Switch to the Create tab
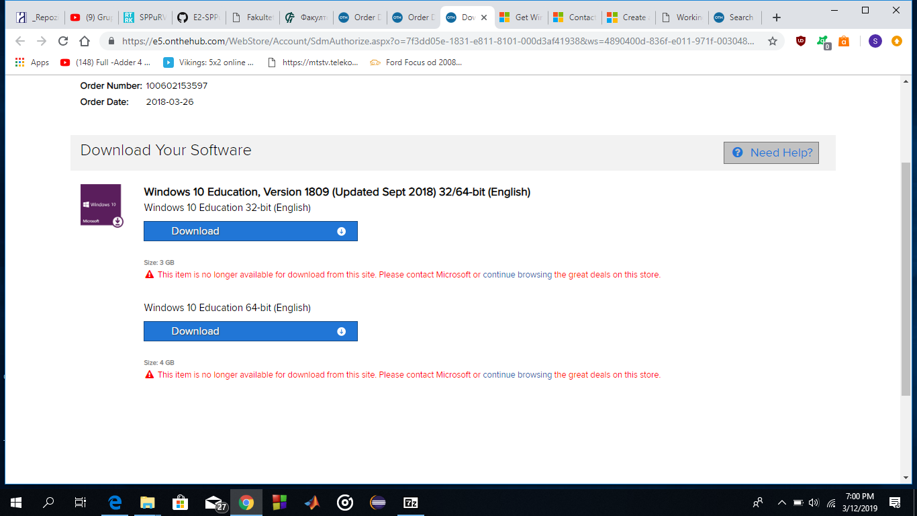This screenshot has height=516, width=917. click(628, 17)
